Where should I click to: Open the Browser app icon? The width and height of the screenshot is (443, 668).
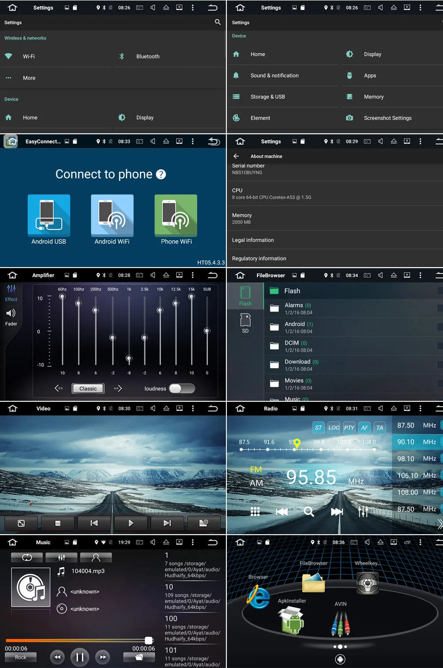tap(259, 596)
